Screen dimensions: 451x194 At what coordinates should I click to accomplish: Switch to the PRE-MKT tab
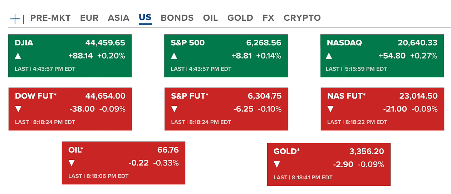click(50, 18)
